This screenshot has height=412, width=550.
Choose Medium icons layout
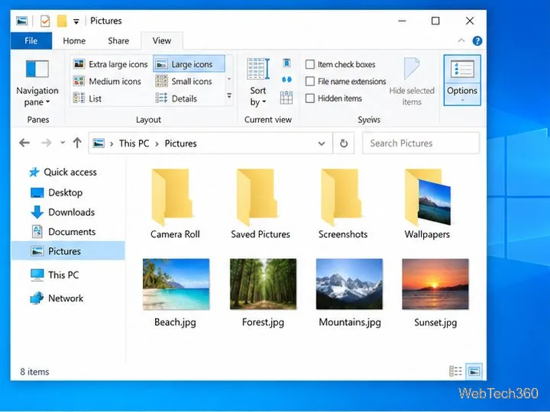[108, 82]
